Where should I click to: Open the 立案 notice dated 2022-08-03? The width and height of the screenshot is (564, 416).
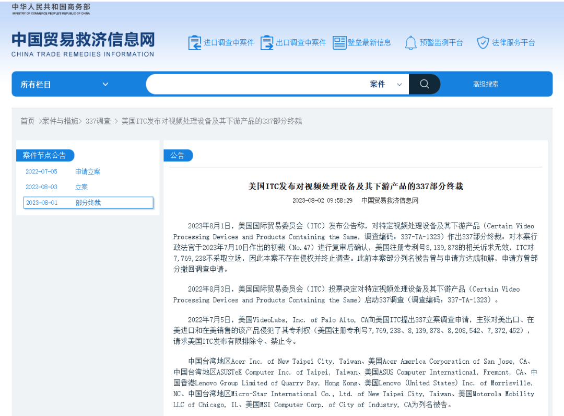pos(81,187)
